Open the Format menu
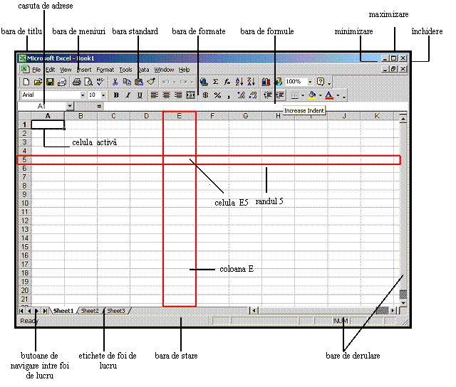This screenshot has width=456, height=387. click(105, 70)
